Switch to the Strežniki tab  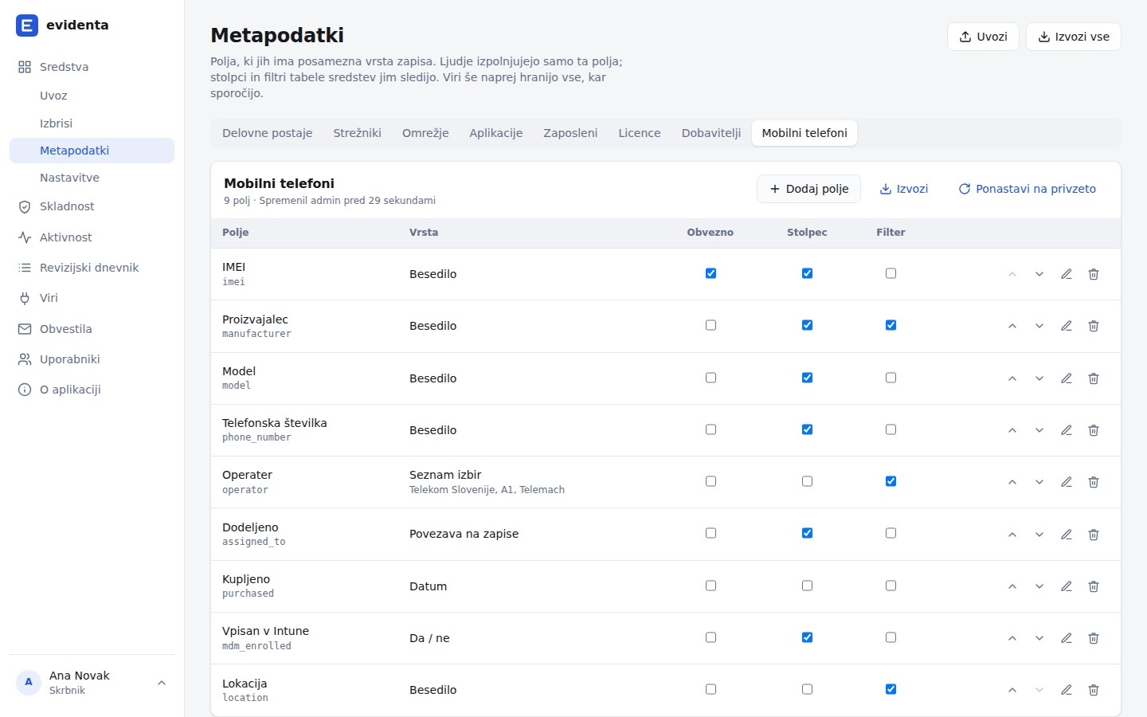[x=357, y=133]
